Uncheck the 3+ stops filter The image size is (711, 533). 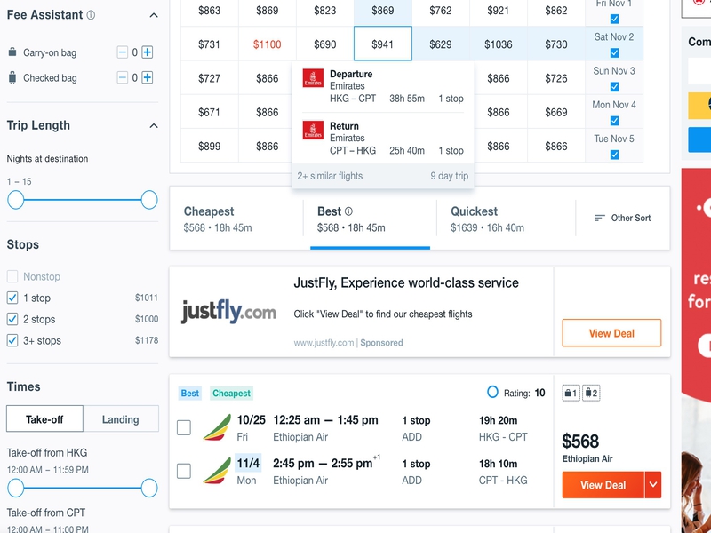[12, 340]
